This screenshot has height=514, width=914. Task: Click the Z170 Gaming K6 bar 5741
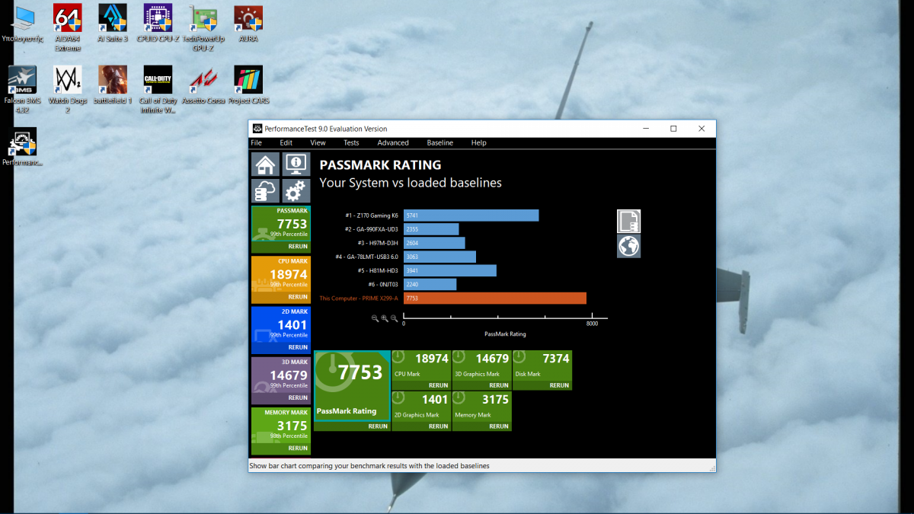click(x=471, y=215)
